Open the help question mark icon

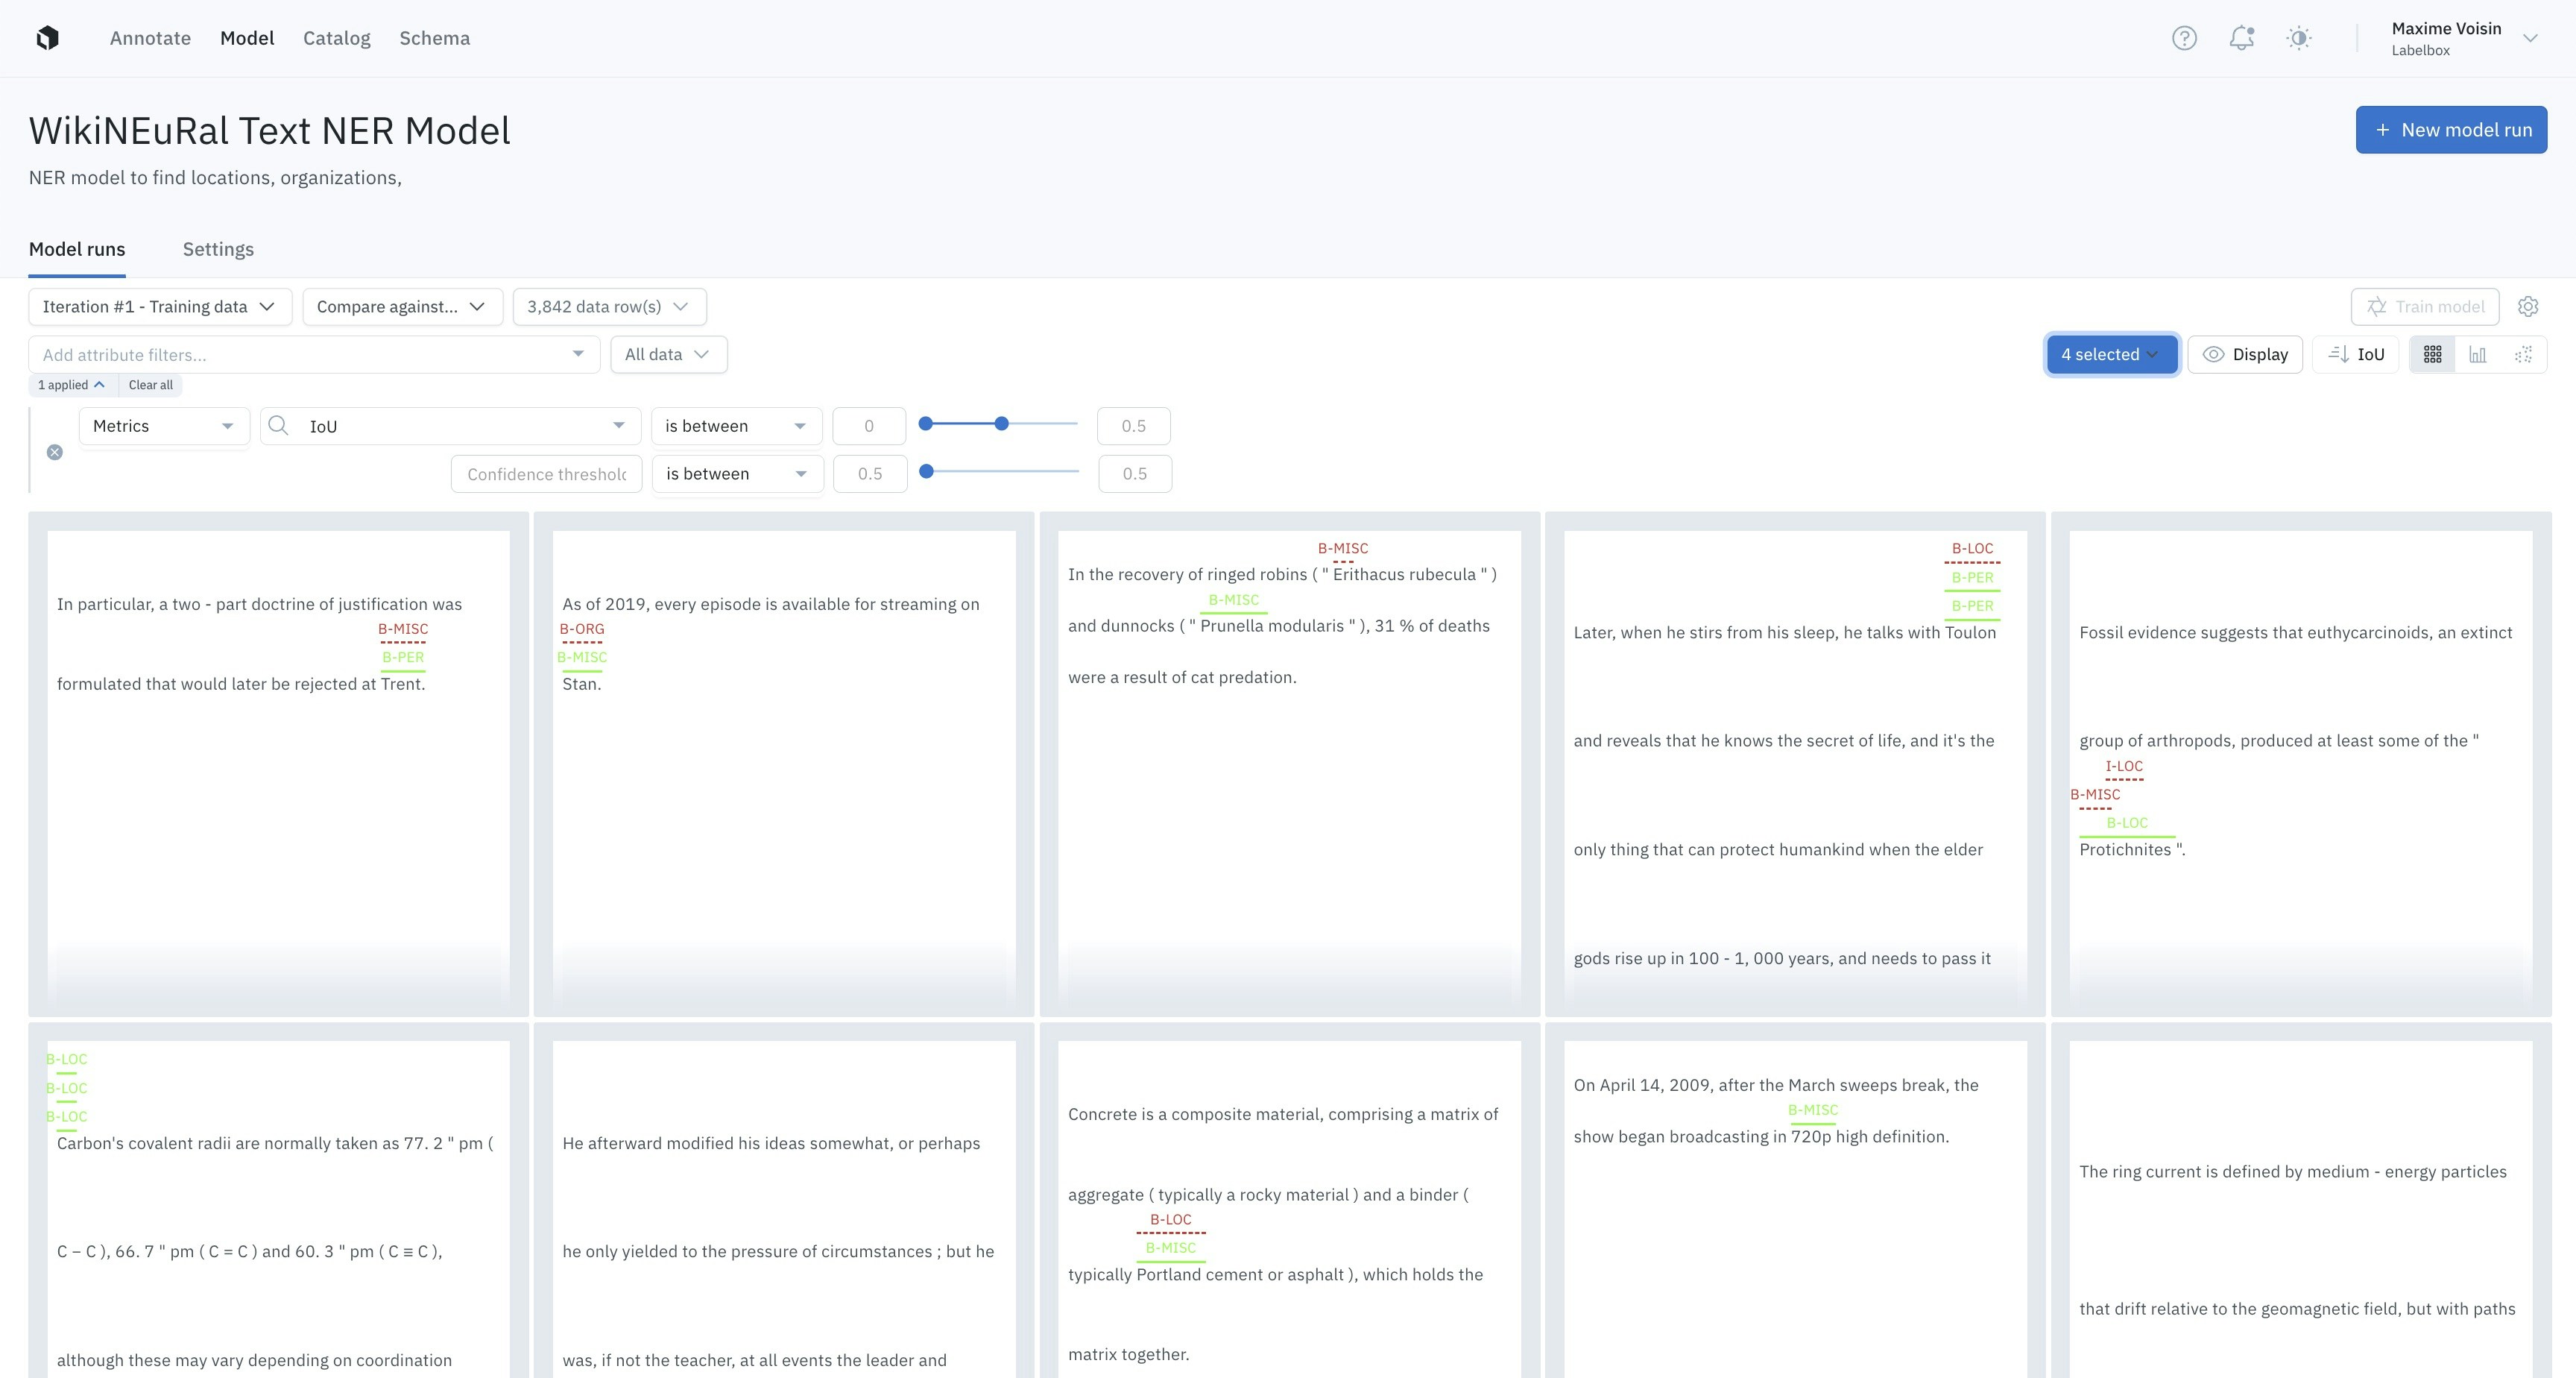point(2184,38)
